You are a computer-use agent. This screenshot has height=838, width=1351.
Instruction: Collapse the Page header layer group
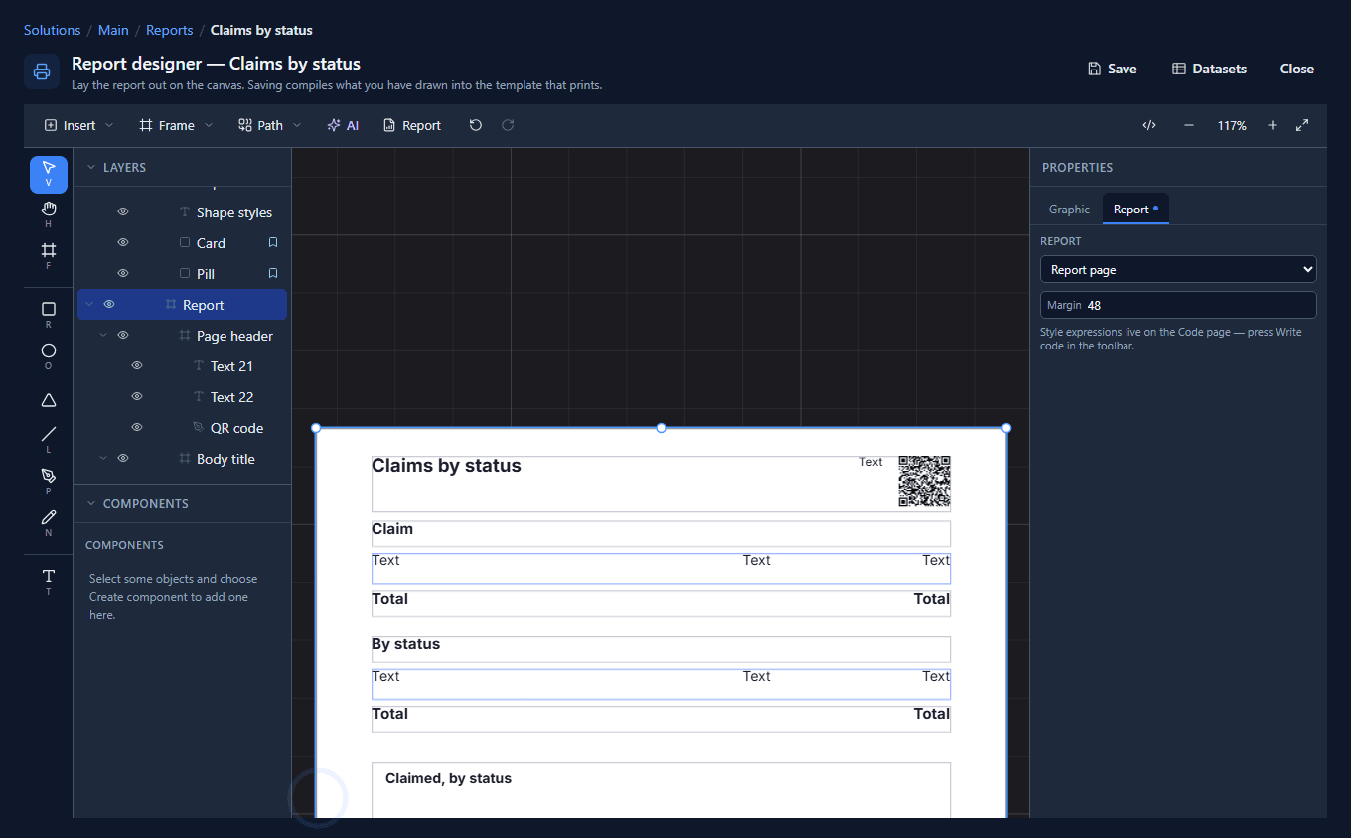click(103, 336)
